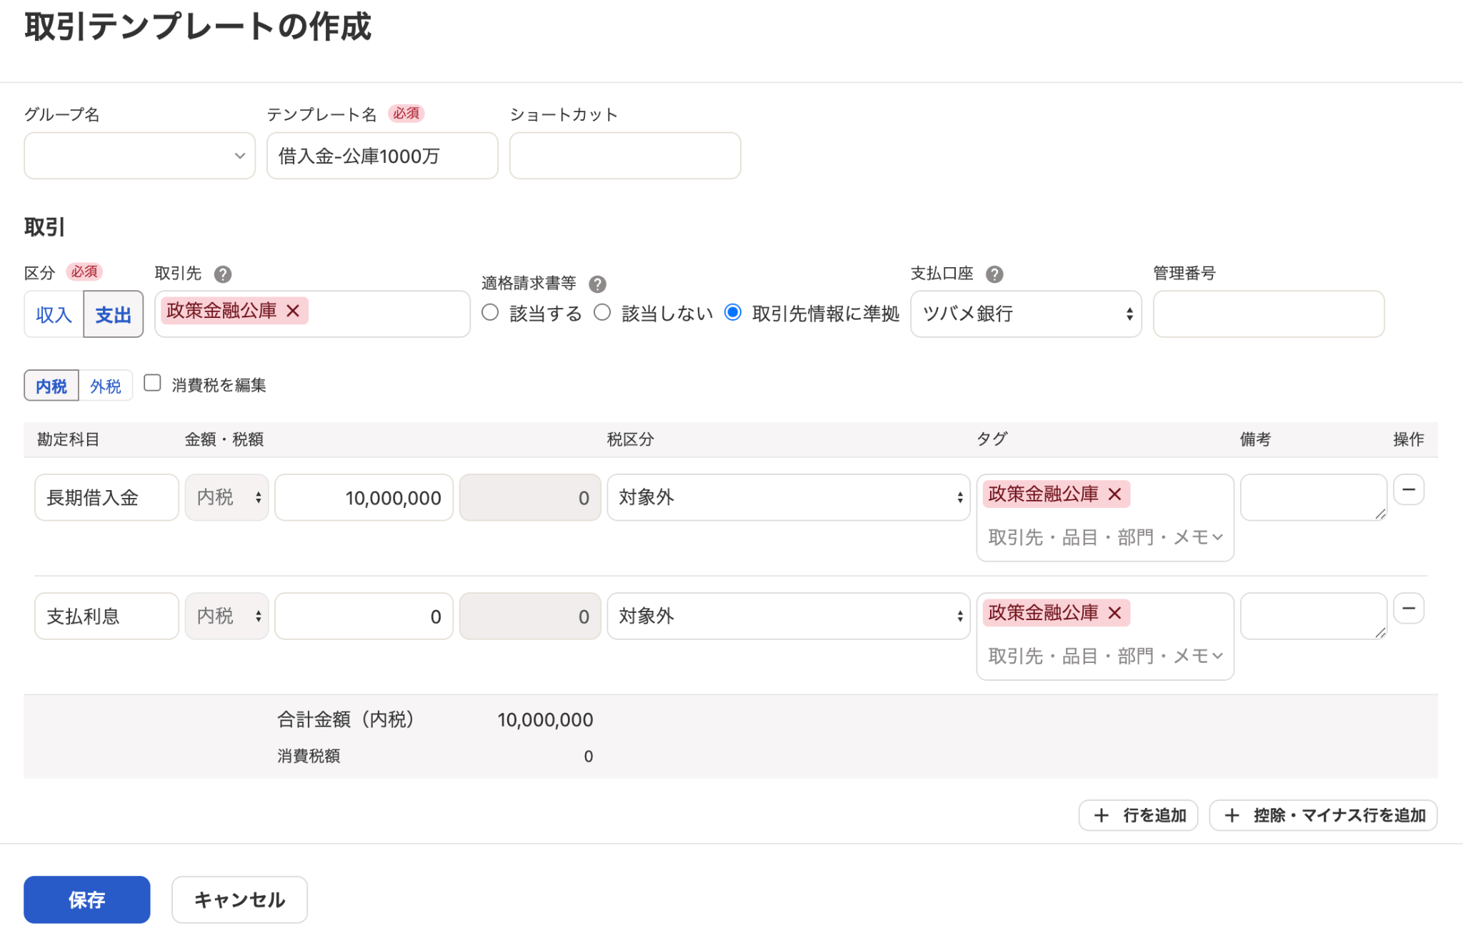1463x938 pixels.
Task: Click the 行を追加 button
Action: tap(1138, 815)
